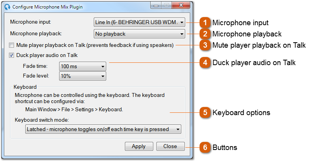
Task: Click the orange number 4 callout badge
Action: 205,63
